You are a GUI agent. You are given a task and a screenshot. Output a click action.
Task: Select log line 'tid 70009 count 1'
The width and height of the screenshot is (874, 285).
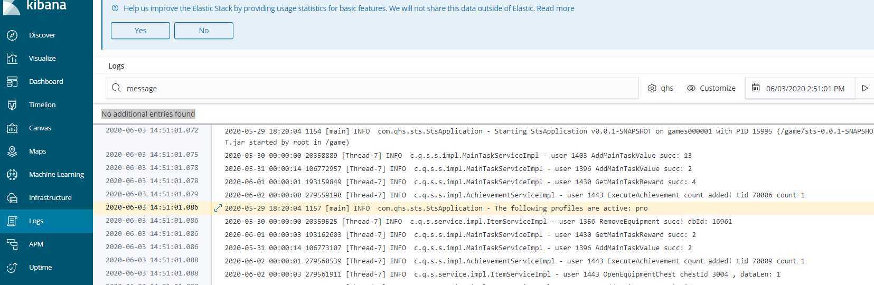[514, 261]
